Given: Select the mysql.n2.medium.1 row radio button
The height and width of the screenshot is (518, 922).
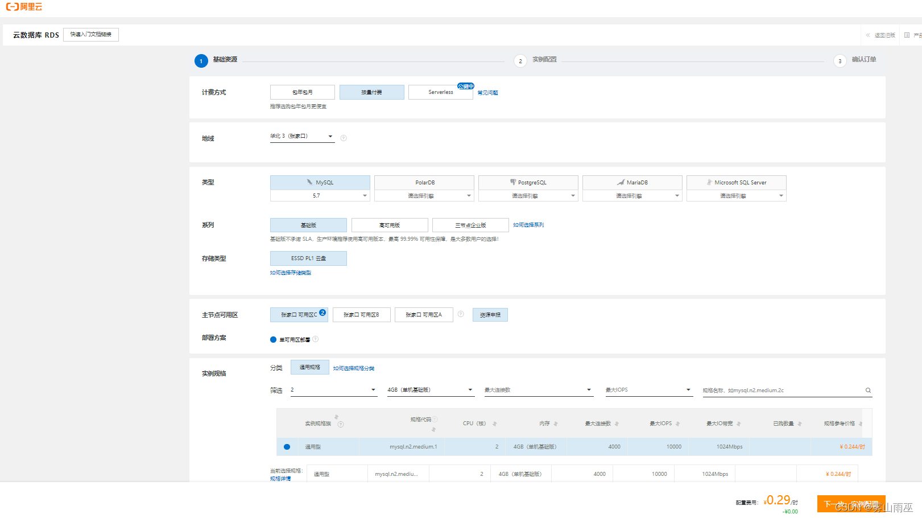Looking at the screenshot, I should 287,447.
